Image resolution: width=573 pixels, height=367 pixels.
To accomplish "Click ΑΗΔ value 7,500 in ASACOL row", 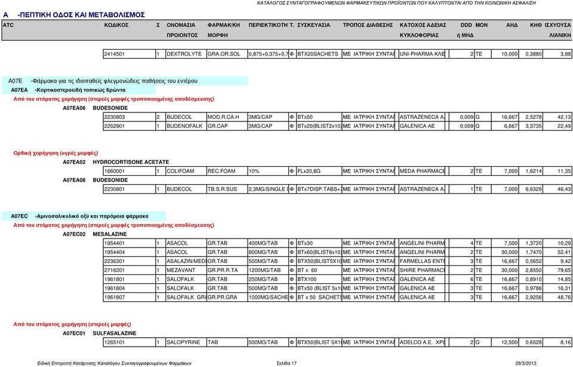I will [x=505, y=243].
